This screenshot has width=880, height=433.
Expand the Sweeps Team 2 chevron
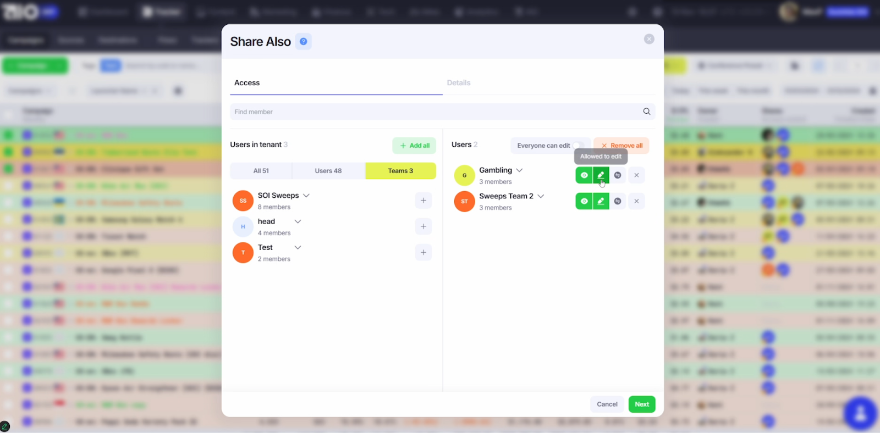pyautogui.click(x=541, y=196)
